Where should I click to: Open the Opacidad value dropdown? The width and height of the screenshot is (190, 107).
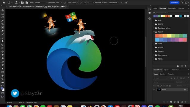point(61,3)
